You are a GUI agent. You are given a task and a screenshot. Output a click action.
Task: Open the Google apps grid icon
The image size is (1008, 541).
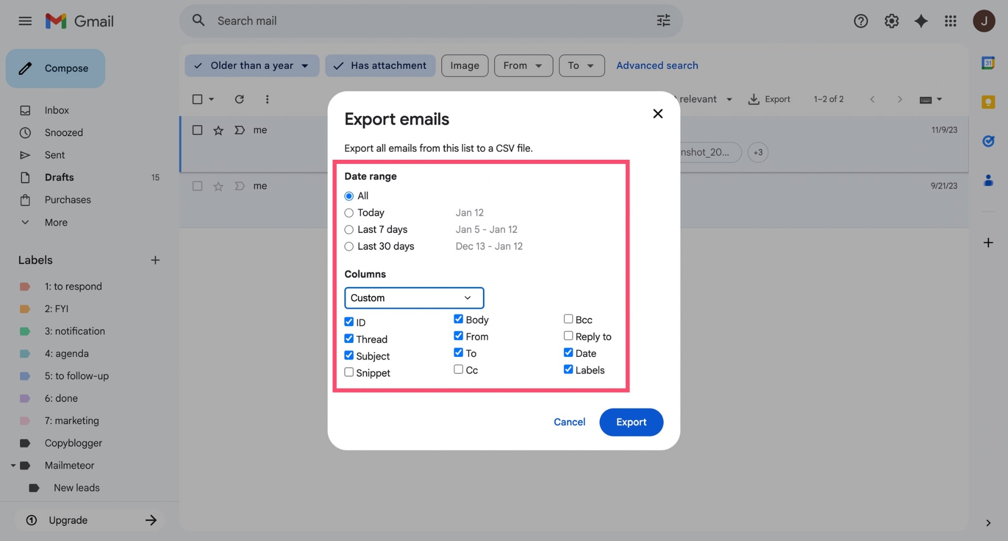[x=951, y=21]
